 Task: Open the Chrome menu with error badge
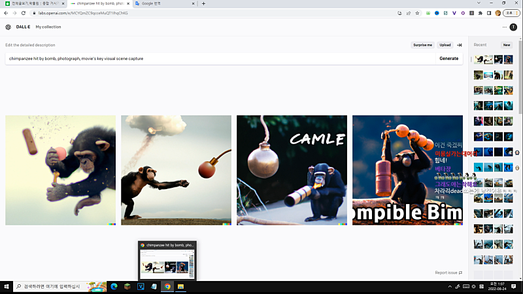(511, 13)
